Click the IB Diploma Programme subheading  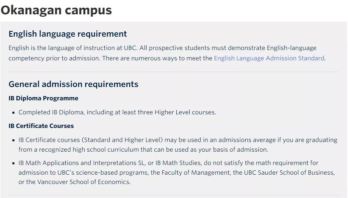tap(43, 98)
